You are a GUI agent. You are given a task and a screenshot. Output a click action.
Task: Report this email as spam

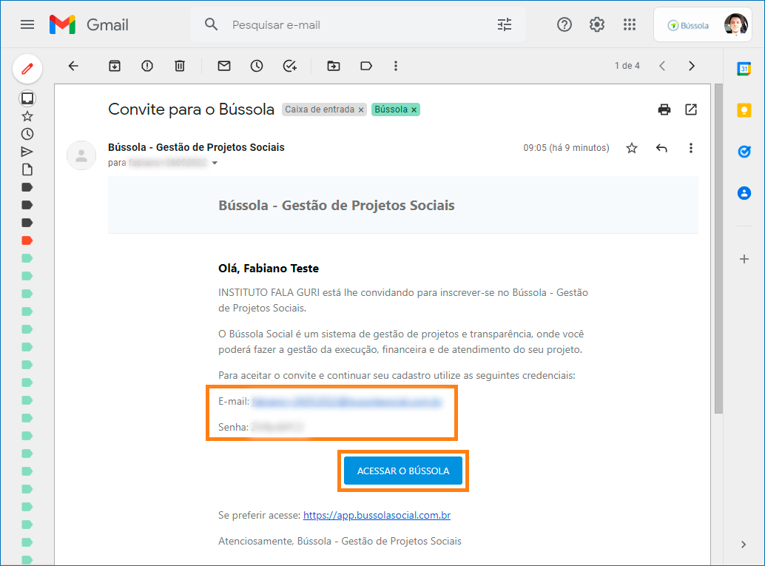(146, 66)
